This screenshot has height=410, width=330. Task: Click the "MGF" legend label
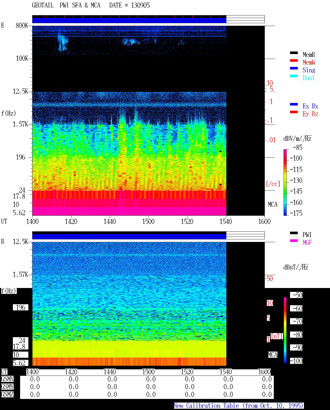[x=307, y=242]
